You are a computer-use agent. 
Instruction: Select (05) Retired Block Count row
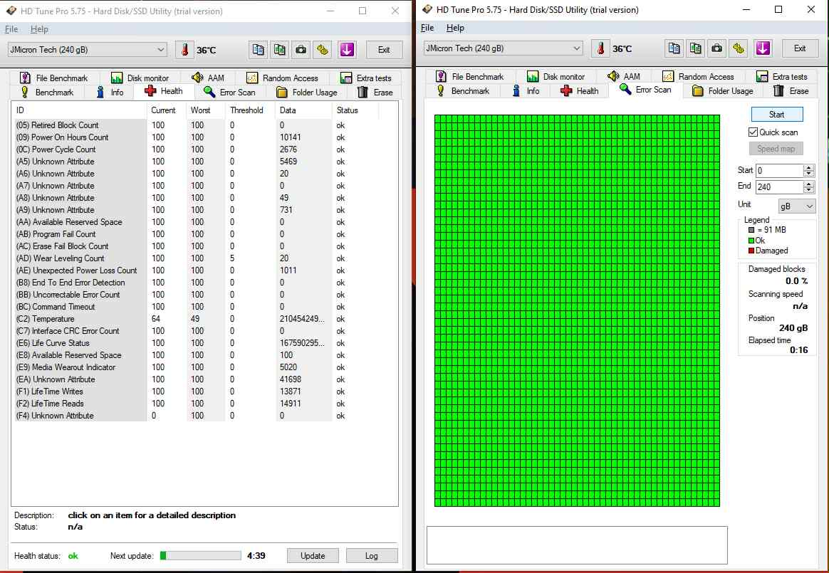(x=196, y=125)
